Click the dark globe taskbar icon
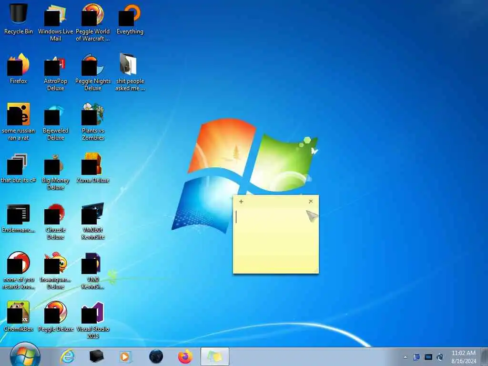Image resolution: width=488 pixels, height=366 pixels. point(156,356)
